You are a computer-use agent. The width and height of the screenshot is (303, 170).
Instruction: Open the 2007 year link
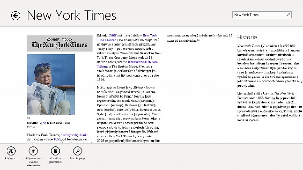[x=113, y=35]
